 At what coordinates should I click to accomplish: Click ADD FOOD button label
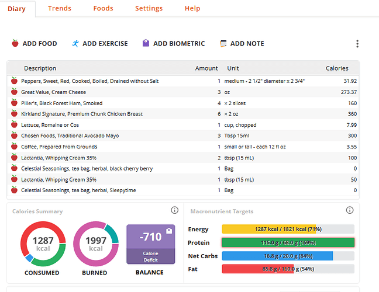[40, 44]
